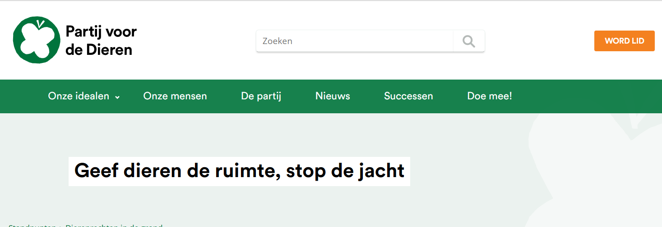
Task: Click the butterfly antennae atop the logo
Action: [41, 23]
